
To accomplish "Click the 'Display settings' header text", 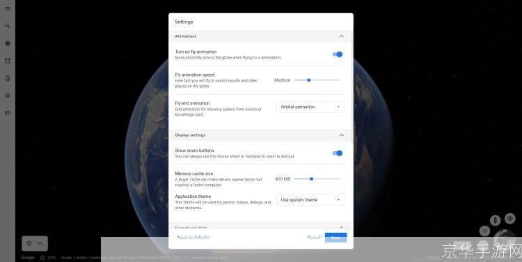I will (190, 135).
